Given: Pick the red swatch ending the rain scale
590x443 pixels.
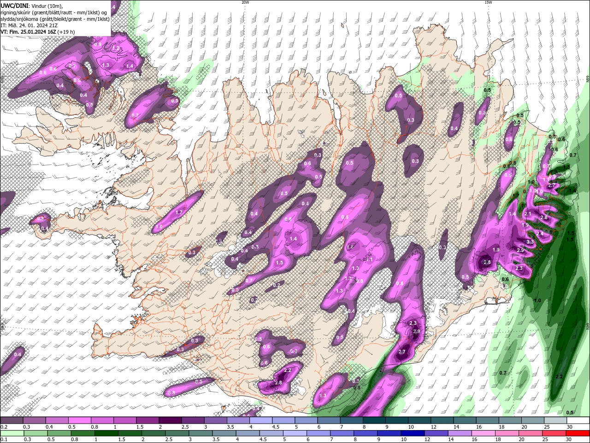Looking at the screenshot, I should (x=578, y=433).
